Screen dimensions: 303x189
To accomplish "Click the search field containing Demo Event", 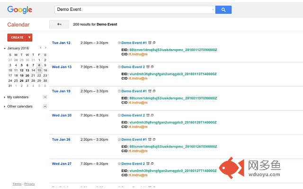I will (134, 9).
